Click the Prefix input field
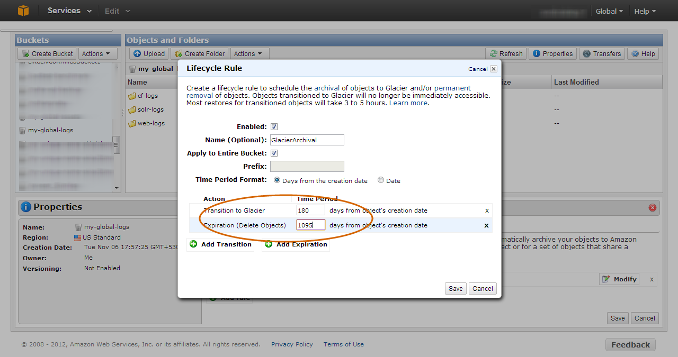This screenshot has height=357, width=678. [307, 167]
